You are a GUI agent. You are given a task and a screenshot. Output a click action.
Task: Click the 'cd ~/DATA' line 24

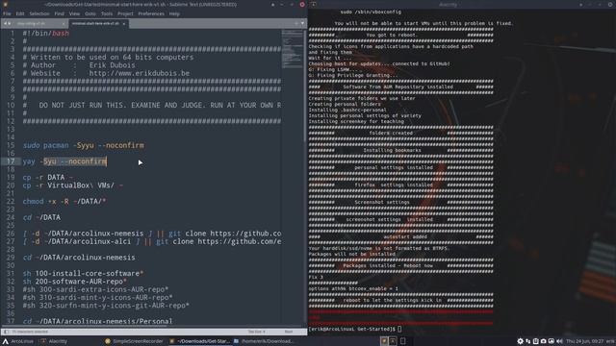(x=41, y=217)
